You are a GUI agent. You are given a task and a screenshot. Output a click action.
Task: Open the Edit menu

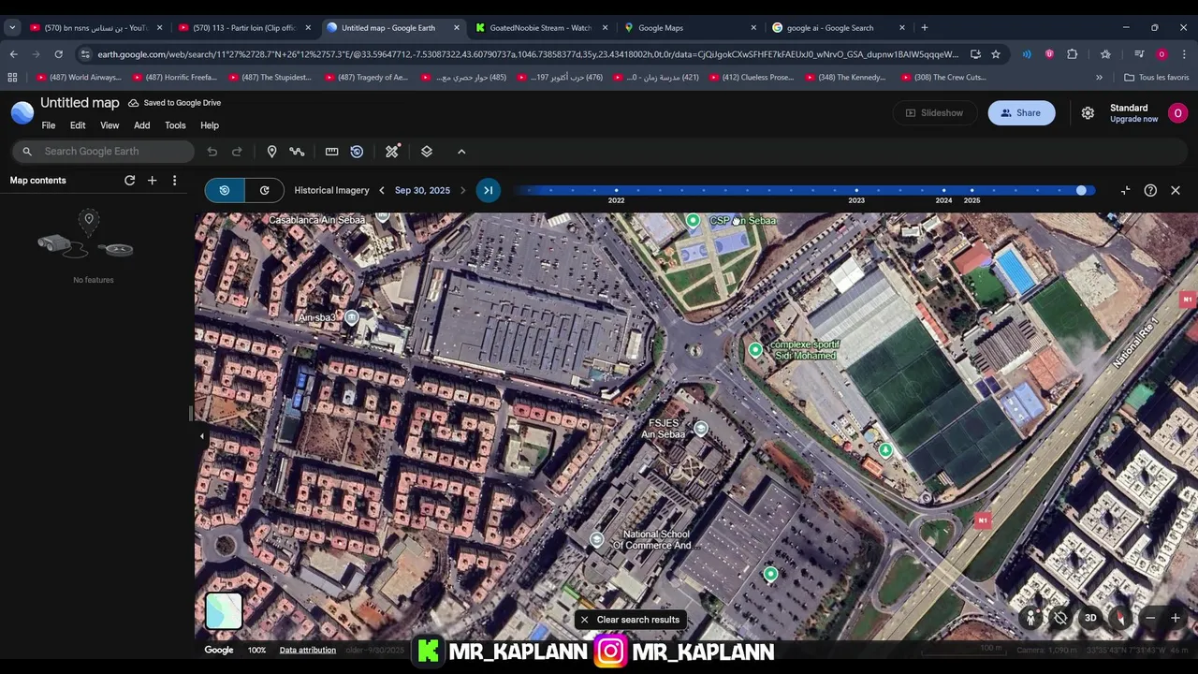pyautogui.click(x=78, y=125)
